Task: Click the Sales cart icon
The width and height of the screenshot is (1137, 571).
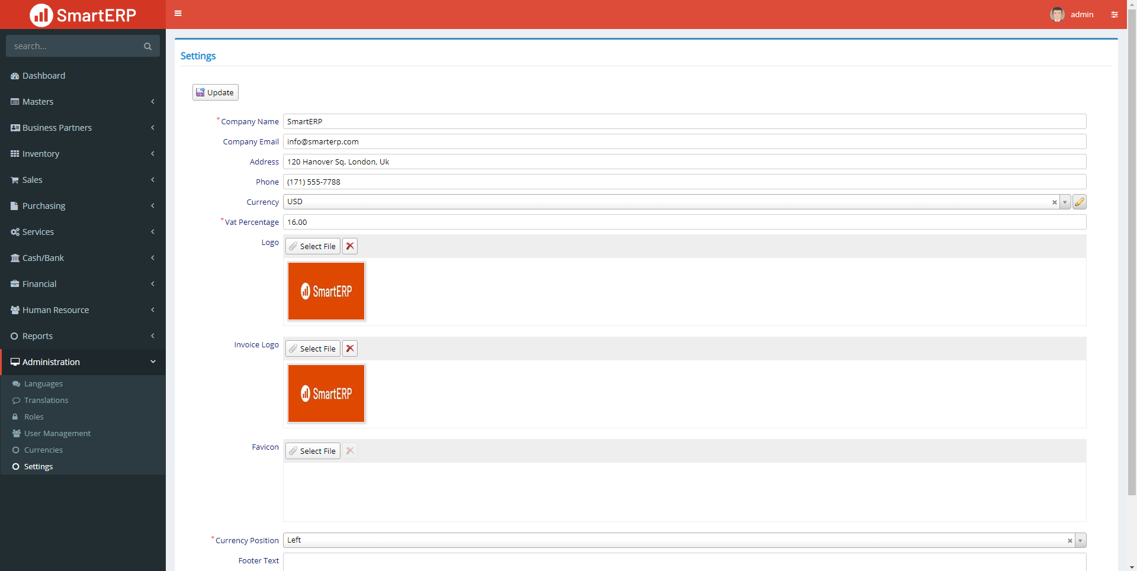Action: tap(14, 180)
